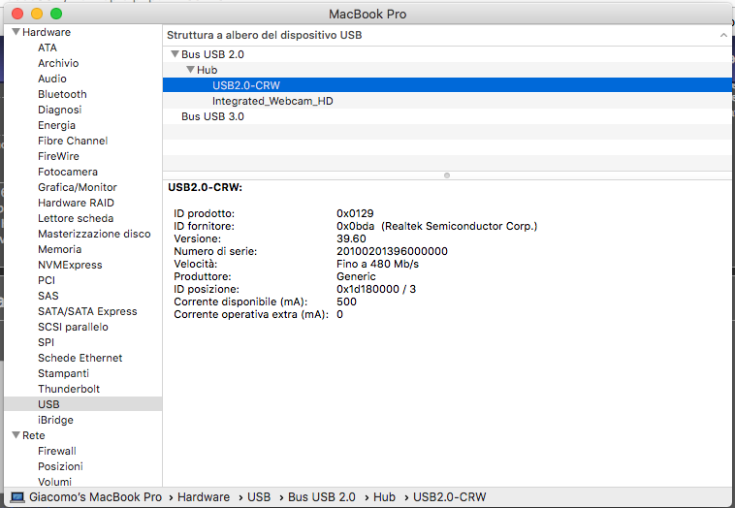
Task: Click the USB2.0-CRW detail heading
Action: pyautogui.click(x=205, y=187)
